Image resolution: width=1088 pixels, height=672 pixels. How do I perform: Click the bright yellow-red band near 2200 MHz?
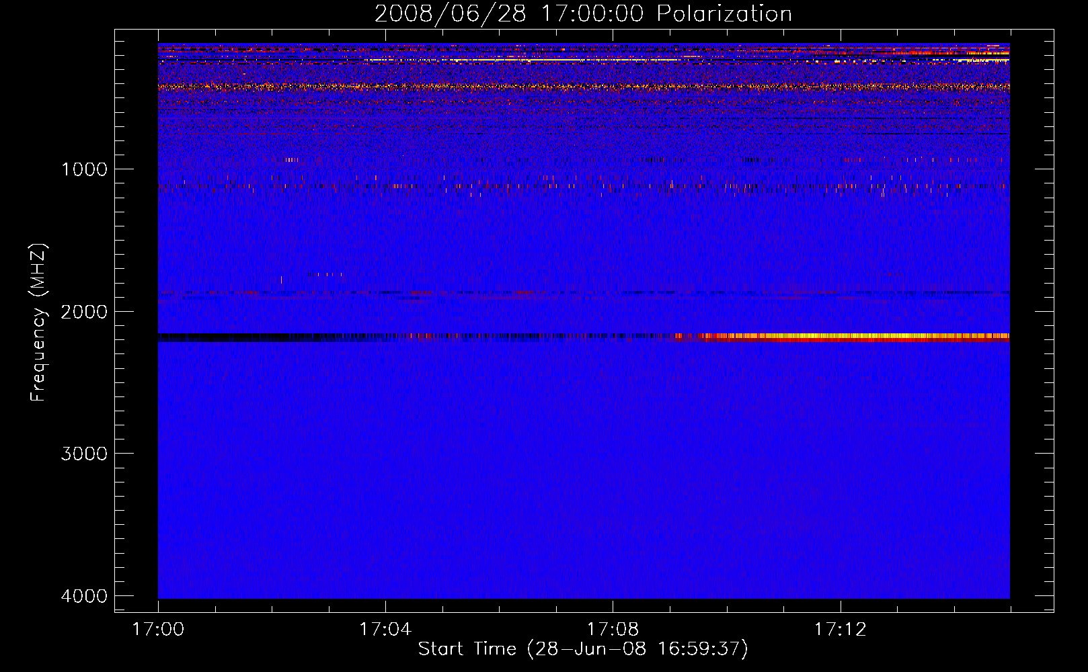click(854, 337)
